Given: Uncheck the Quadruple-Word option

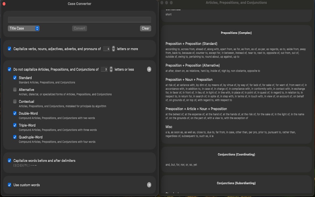Looking at the screenshot, I should point(15,137).
